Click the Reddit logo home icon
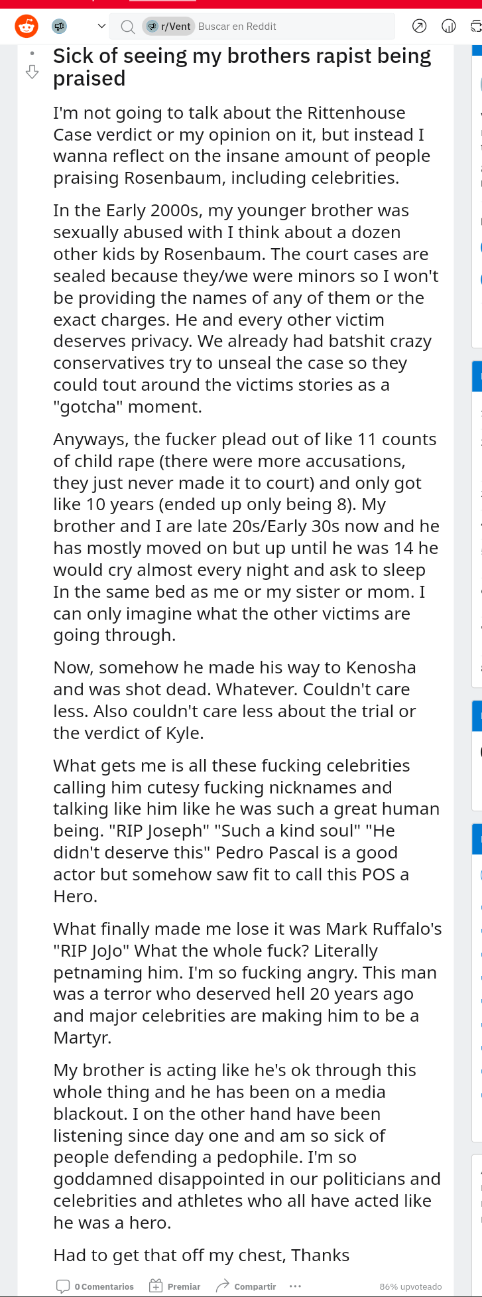Viewport: 482px width, 1297px height. (27, 27)
